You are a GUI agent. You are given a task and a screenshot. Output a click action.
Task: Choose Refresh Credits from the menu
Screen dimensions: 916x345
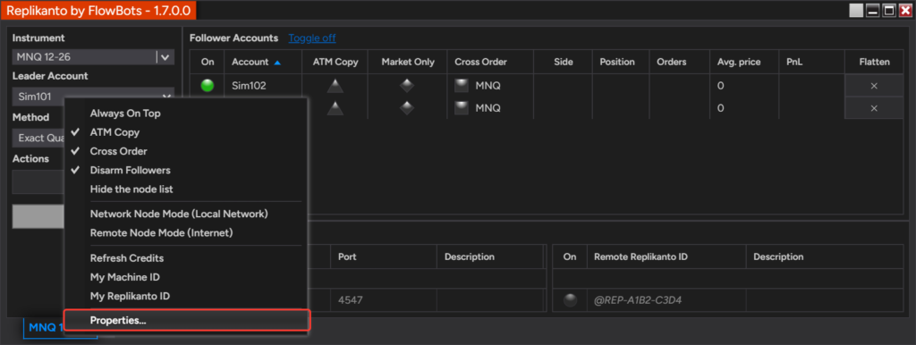click(x=186, y=258)
